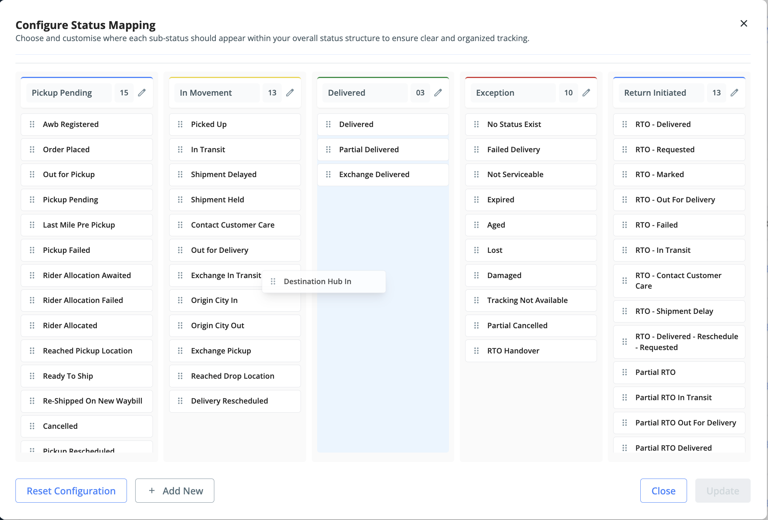Screen dimensions: 768x520
Task: Click the disabled Update button
Action: [722, 491]
